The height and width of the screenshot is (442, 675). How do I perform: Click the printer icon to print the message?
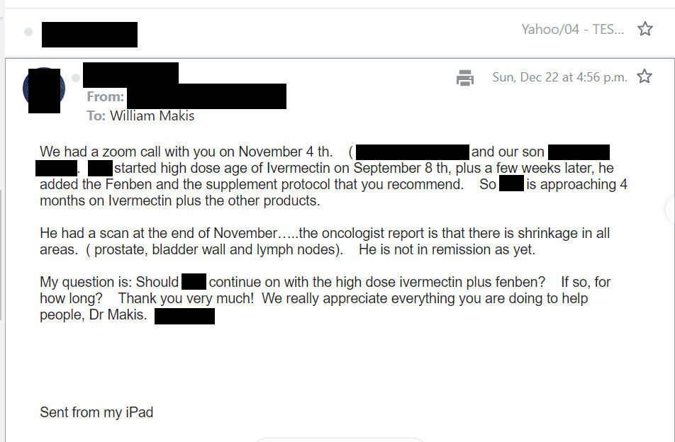tap(465, 78)
